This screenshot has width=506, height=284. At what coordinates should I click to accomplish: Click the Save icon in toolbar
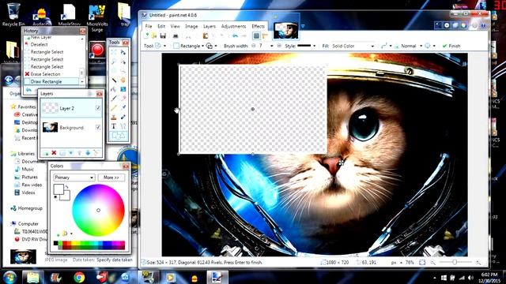(163, 35)
